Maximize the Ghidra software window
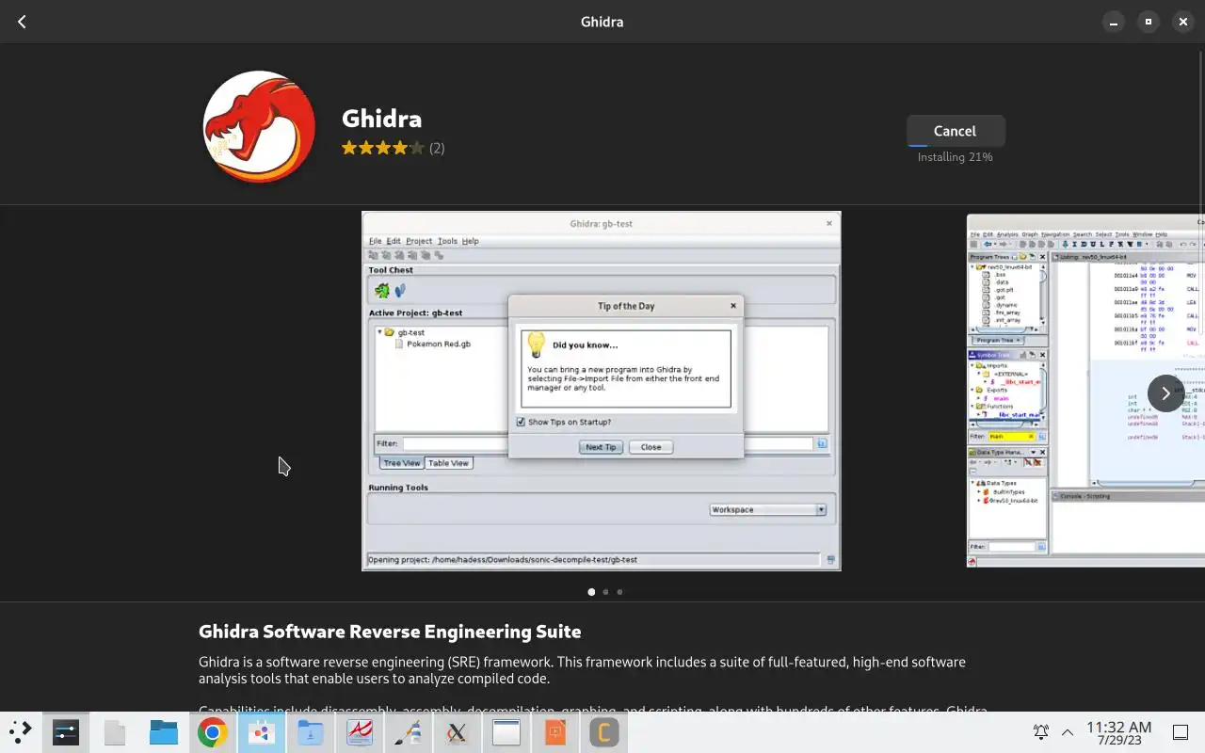The height and width of the screenshot is (753, 1205). click(1149, 22)
